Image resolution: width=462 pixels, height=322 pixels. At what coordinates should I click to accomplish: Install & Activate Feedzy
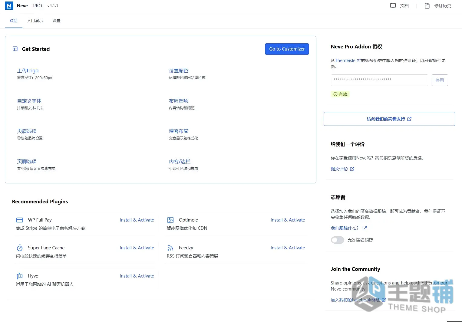pyautogui.click(x=288, y=248)
